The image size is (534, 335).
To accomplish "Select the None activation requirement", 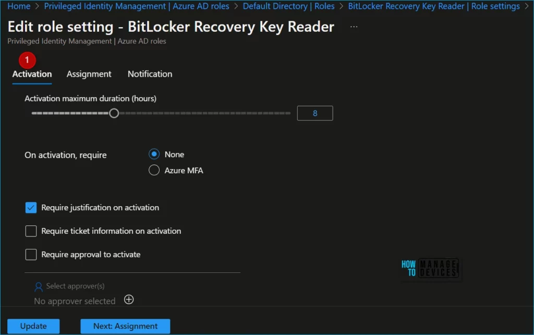I will pos(154,154).
